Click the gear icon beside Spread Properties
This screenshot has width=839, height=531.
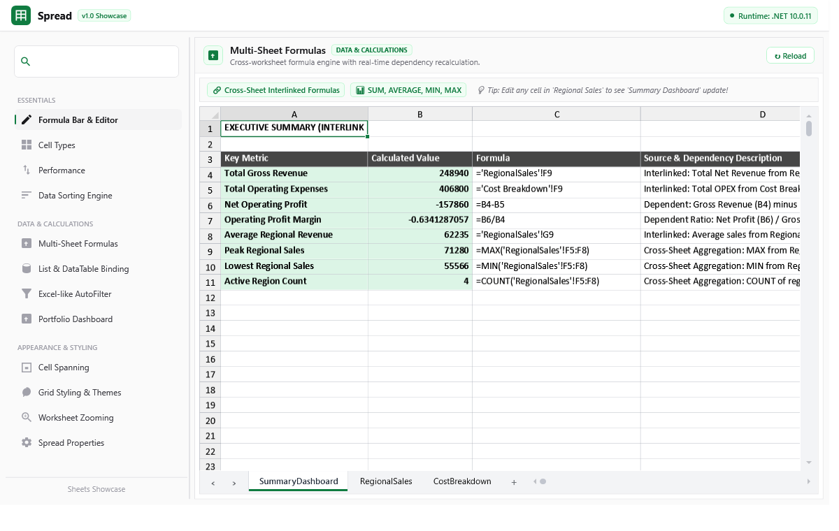[x=27, y=442]
